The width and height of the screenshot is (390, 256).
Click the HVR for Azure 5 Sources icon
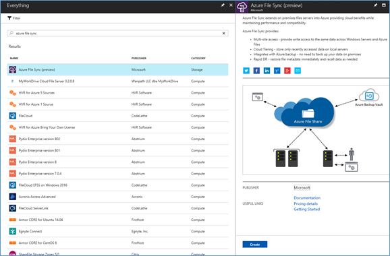click(13, 93)
